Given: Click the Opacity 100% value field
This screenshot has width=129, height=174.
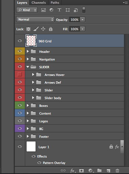Looking at the screenshot, I should pos(75,19).
